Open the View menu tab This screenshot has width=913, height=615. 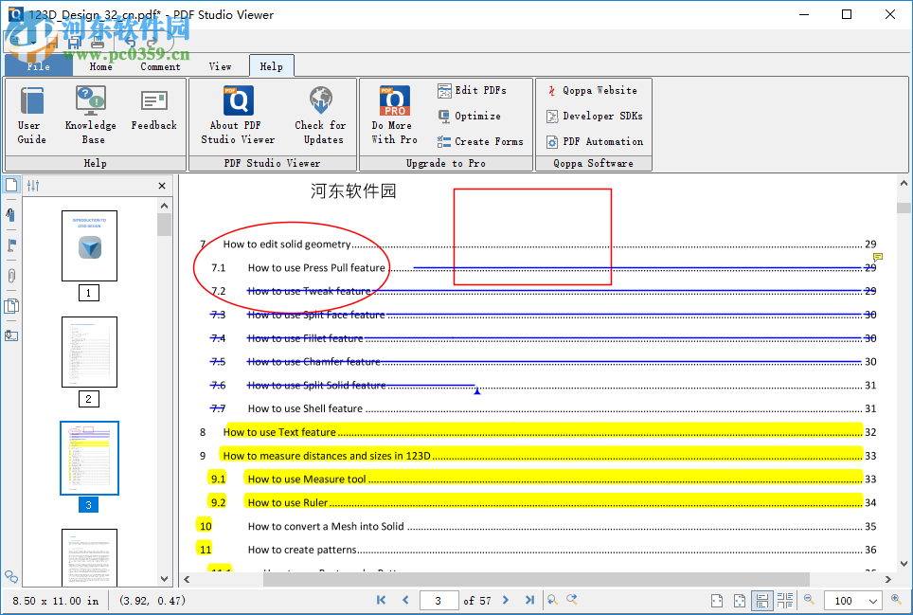(220, 66)
